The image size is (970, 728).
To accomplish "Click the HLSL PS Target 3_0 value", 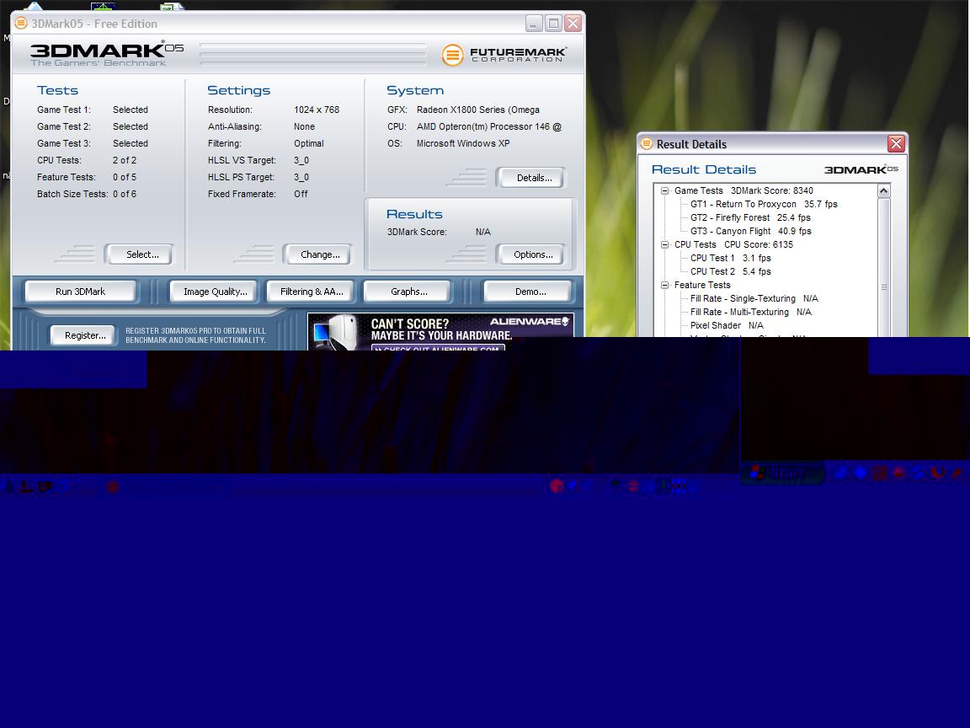I will tap(301, 177).
